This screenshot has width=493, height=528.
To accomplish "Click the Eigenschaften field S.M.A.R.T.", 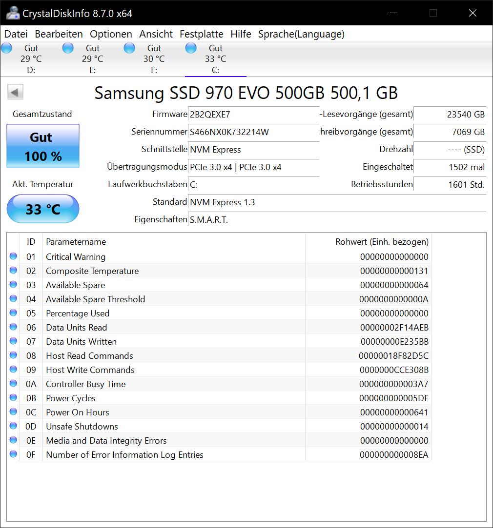I will pos(337,219).
